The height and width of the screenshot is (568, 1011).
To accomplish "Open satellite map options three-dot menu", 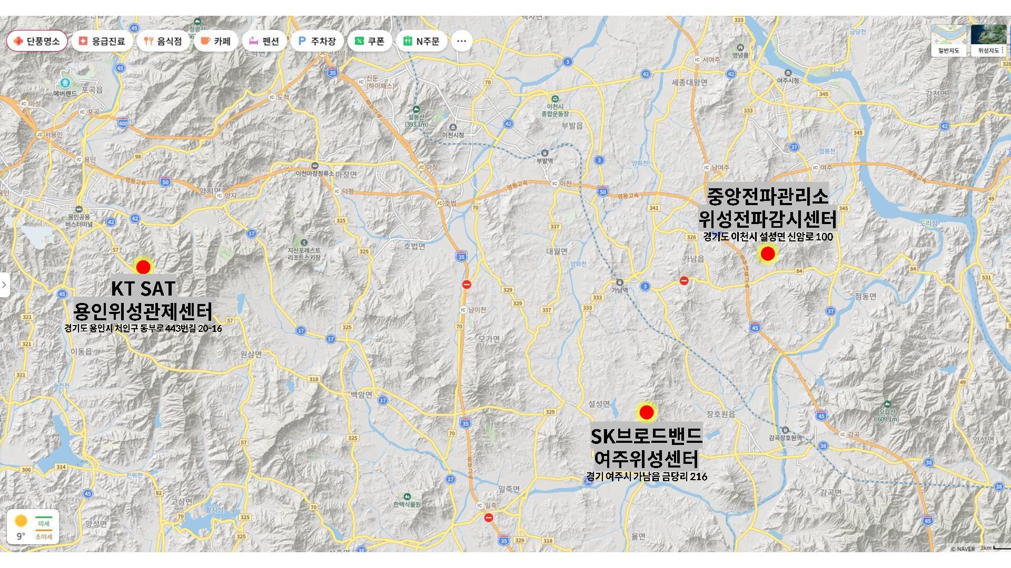I will 1002,50.
